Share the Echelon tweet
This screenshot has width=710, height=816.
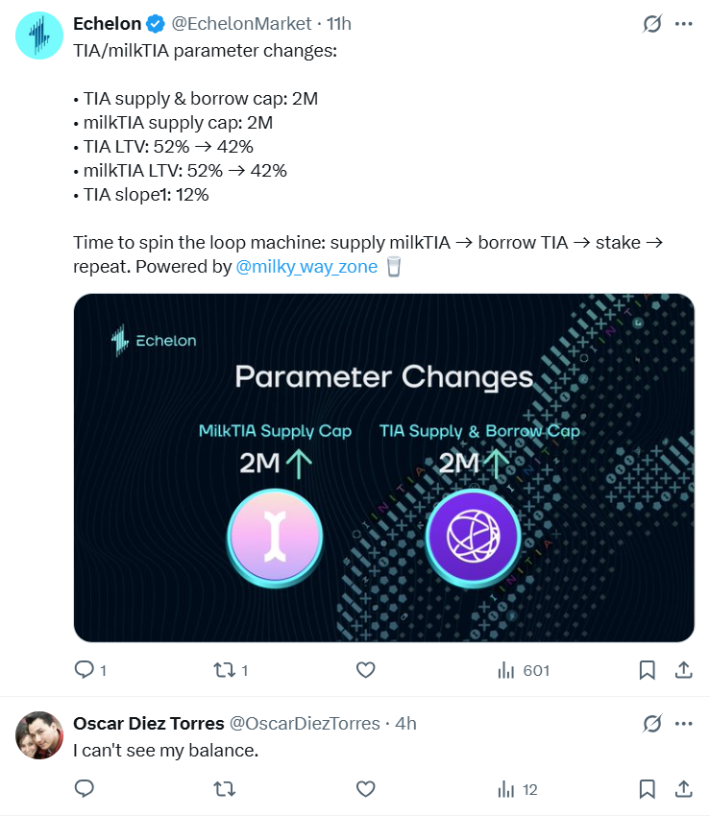683,670
